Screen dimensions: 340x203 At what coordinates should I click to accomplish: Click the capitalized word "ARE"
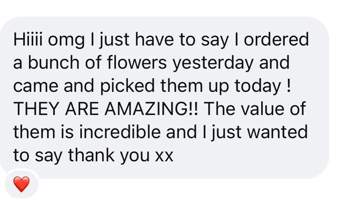[82, 109]
